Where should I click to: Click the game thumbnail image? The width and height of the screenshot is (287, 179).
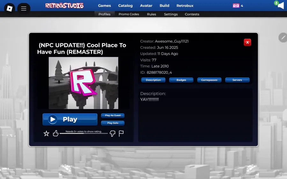click(84, 83)
